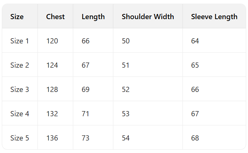Select chest value 124 for Size 2
Viewport: 248px width, 153px height.
click(52, 65)
